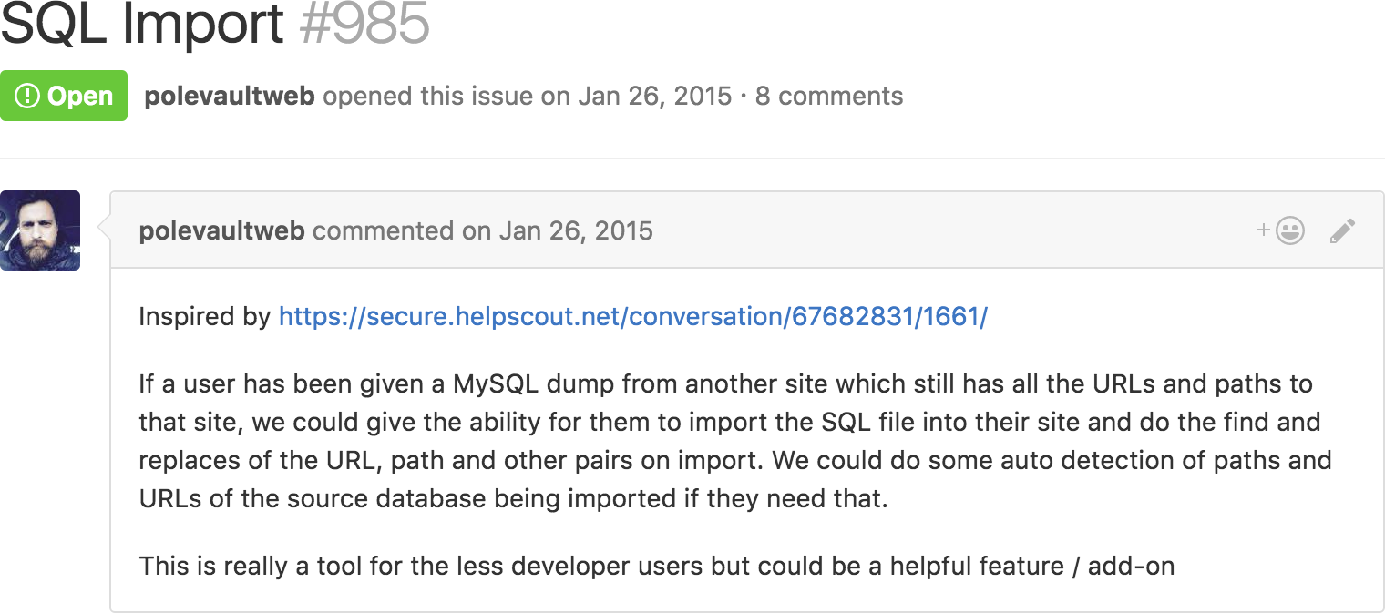Visit polevaultweb profile from issue header
This screenshot has height=613, width=1385.
coord(230,96)
